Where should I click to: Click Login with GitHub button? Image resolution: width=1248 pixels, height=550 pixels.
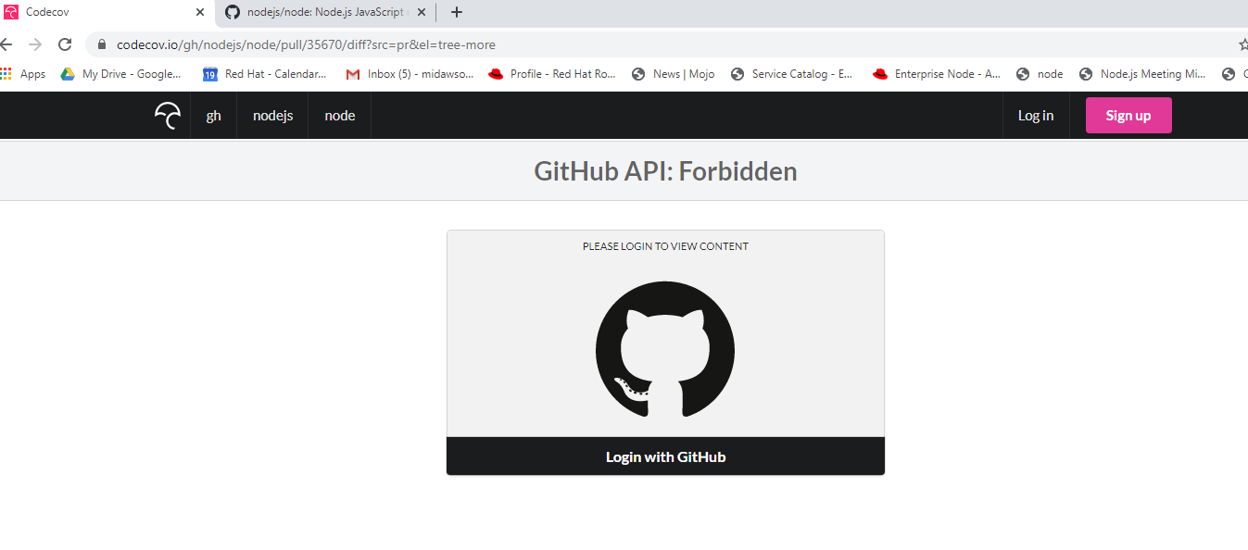pyautogui.click(x=665, y=456)
